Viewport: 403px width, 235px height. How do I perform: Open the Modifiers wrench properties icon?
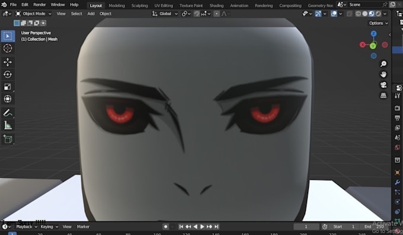397,182
